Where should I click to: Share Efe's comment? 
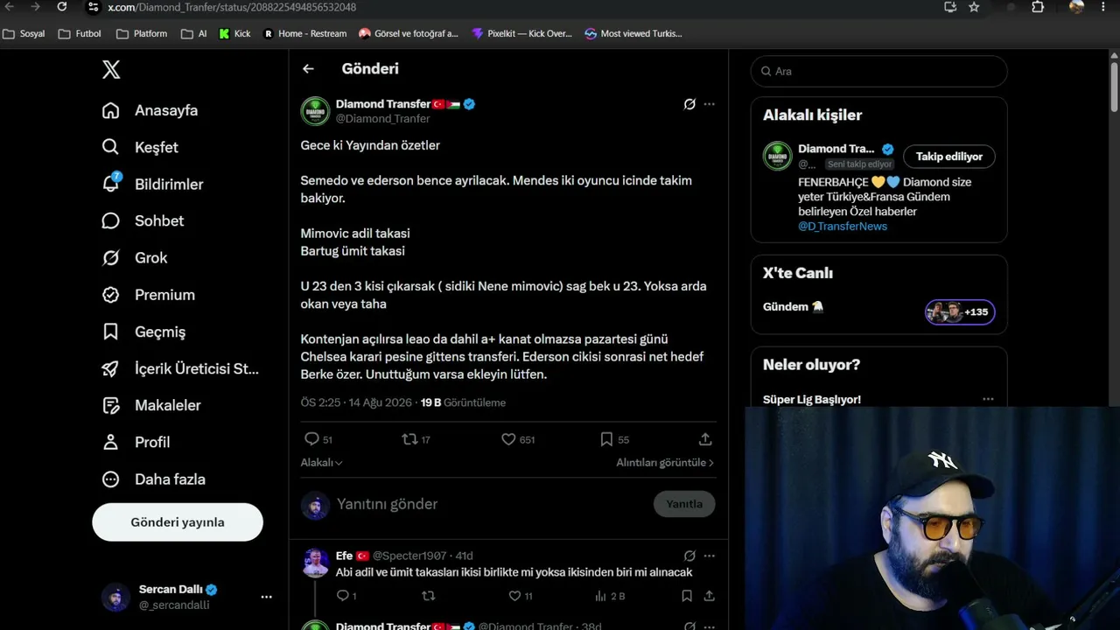click(709, 596)
